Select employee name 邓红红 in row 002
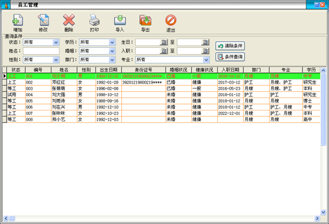This screenshot has width=329, height=224. [59, 82]
